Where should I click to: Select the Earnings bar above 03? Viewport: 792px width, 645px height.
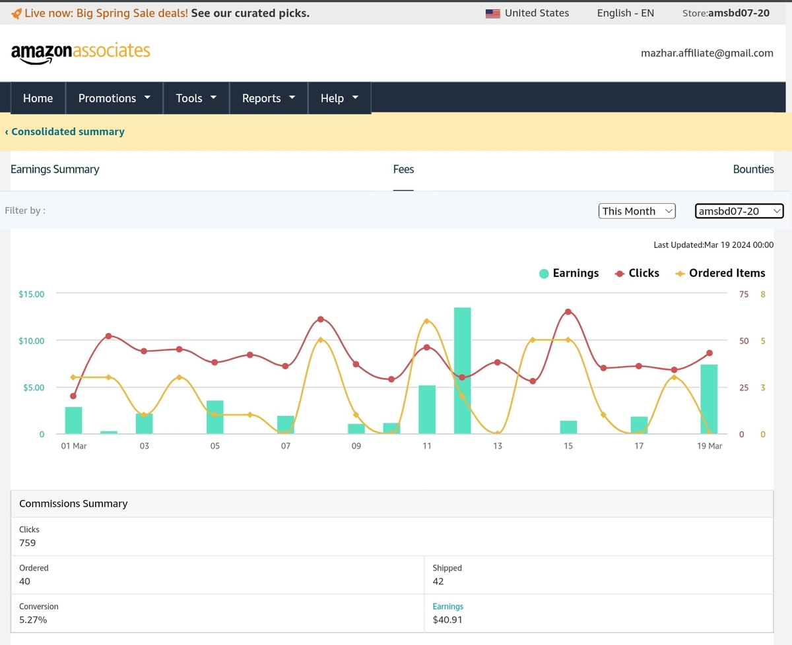pos(145,423)
